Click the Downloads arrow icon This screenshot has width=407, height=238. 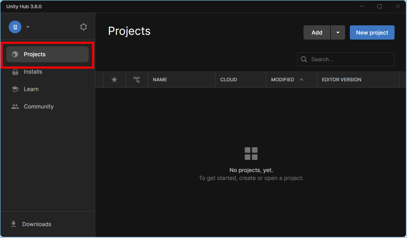pos(14,224)
